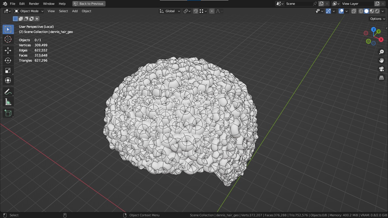Image resolution: width=388 pixels, height=218 pixels.
Task: Open the viewport Select menu
Action: pyautogui.click(x=63, y=11)
